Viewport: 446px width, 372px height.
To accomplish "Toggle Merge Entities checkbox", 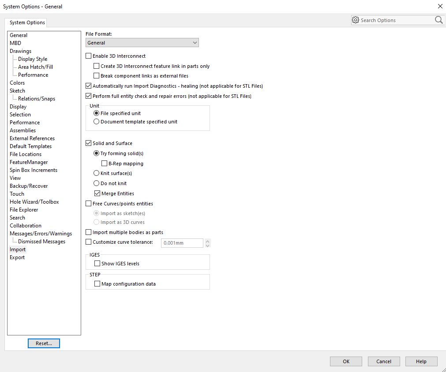I will click(97, 193).
